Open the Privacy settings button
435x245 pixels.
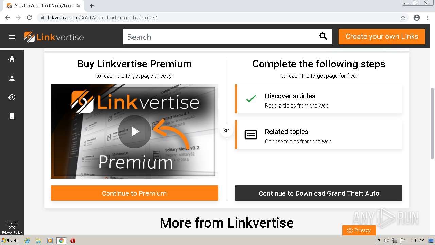pyautogui.click(x=359, y=230)
